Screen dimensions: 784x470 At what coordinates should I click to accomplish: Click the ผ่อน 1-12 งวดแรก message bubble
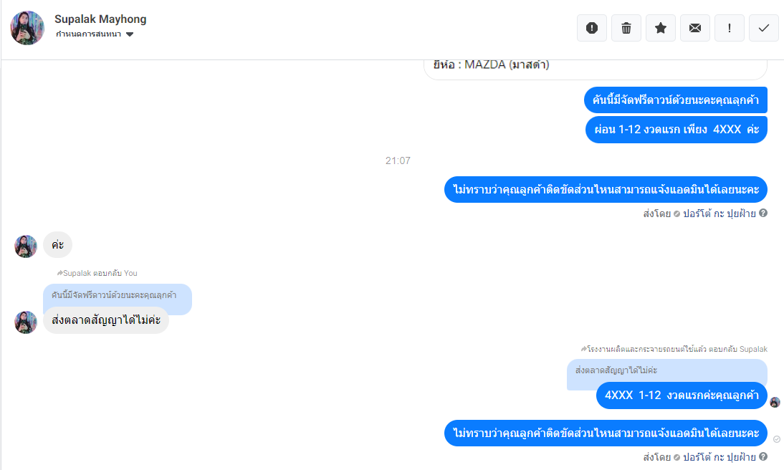coord(677,130)
